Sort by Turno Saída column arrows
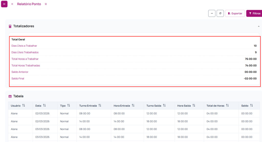The image size is (262, 142). coord(164,105)
